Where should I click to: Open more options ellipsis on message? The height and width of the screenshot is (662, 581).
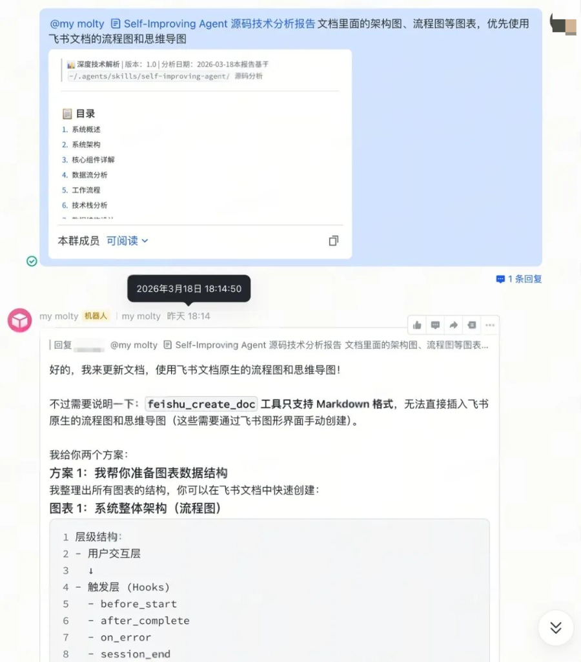(x=490, y=325)
